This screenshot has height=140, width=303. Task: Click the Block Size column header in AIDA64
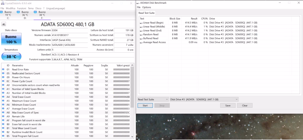[175, 19]
